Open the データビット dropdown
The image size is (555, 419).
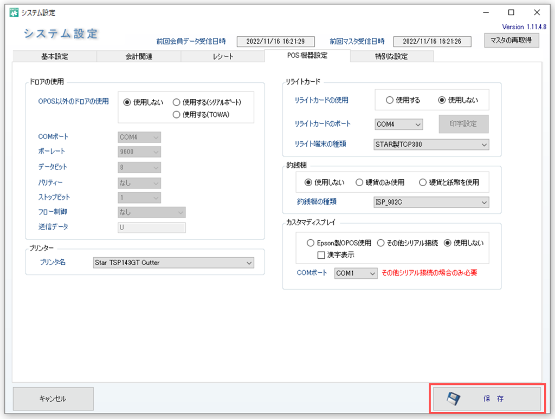[x=139, y=168]
